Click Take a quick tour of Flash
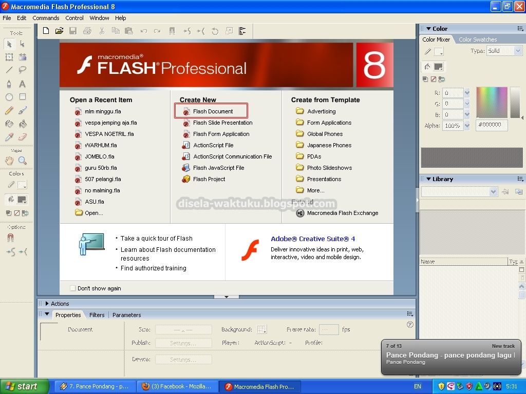Screen dimensions: 526x394 click(156, 239)
